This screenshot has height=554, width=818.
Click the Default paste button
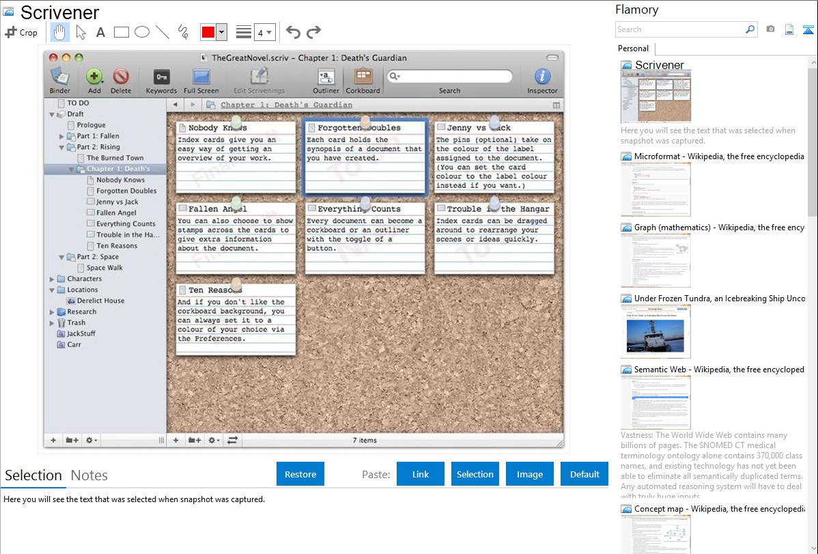(584, 474)
